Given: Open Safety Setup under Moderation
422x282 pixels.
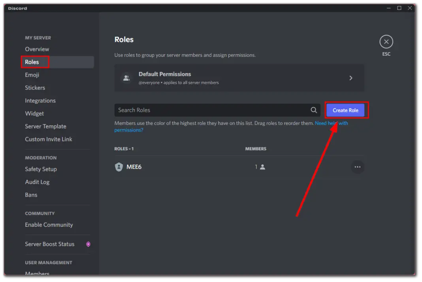Looking at the screenshot, I should (41, 169).
